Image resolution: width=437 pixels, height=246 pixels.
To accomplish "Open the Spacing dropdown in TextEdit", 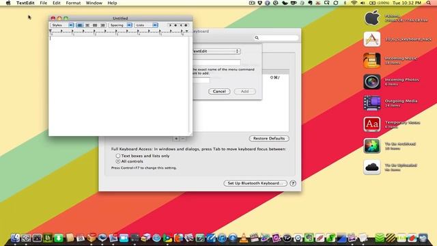I will pyautogui.click(x=120, y=25).
